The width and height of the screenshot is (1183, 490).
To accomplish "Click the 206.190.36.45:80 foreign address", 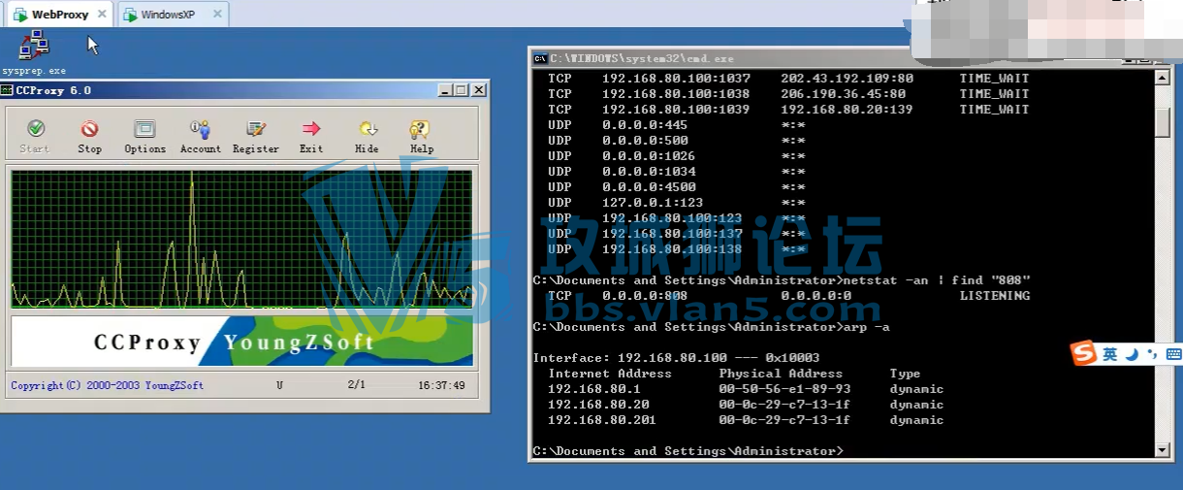I will pos(844,94).
